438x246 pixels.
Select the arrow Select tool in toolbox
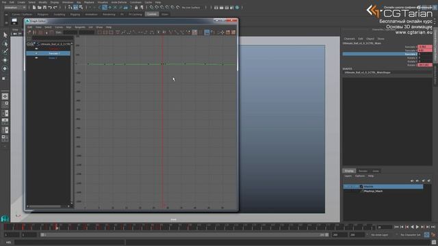pyautogui.click(x=5, y=35)
